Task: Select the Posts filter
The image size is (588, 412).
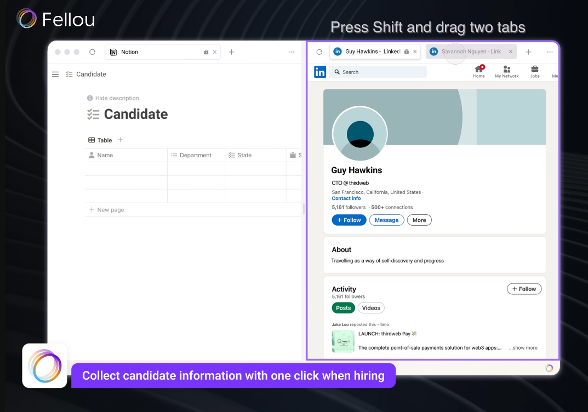Action: pos(343,308)
